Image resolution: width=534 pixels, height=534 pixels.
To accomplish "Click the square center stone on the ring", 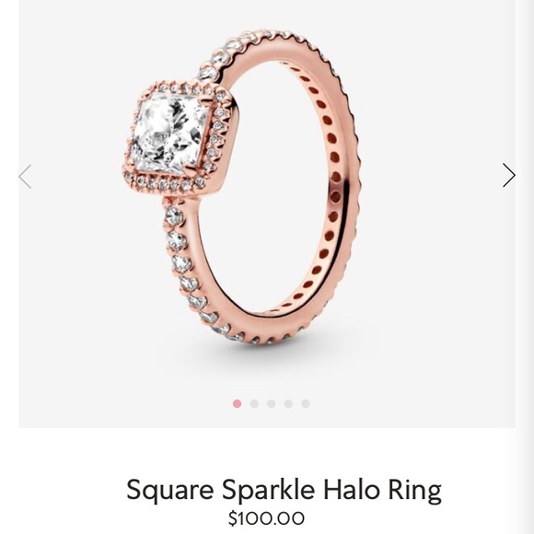I will tap(170, 133).
